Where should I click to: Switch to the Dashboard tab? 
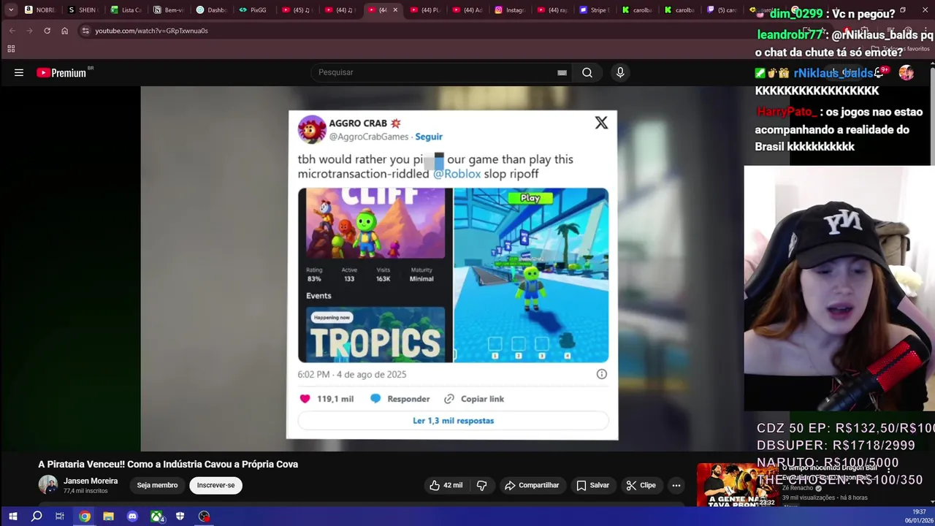point(210,9)
